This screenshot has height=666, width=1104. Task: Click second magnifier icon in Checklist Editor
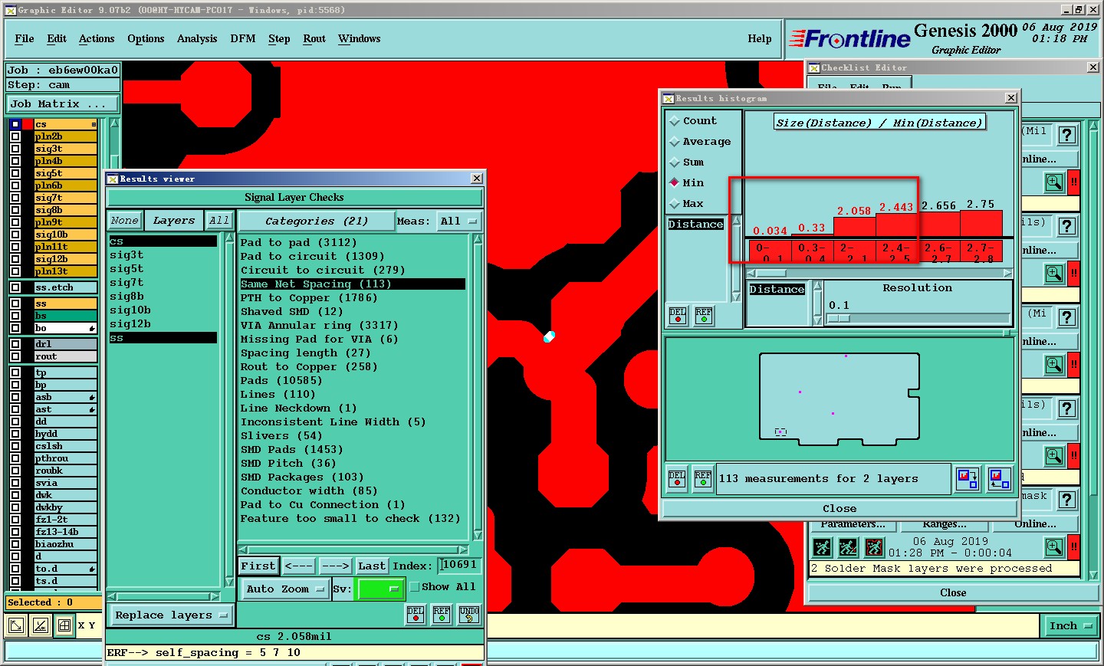tap(1054, 274)
